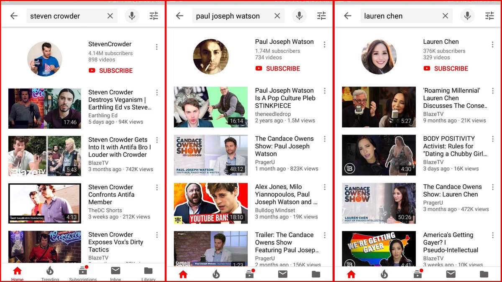Image resolution: width=502 pixels, height=282 pixels.
Task: Open options for Crowder Gets Into It with Antifa video
Action: pos(157,140)
